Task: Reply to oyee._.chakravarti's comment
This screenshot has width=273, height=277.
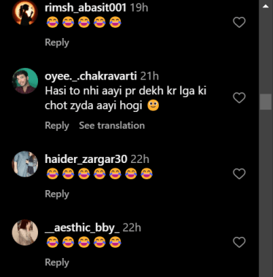Action: (x=57, y=126)
